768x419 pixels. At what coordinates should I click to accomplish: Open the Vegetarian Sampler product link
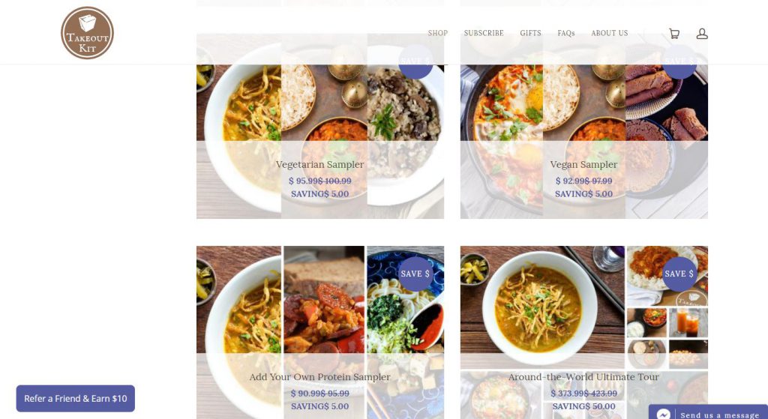pyautogui.click(x=319, y=164)
